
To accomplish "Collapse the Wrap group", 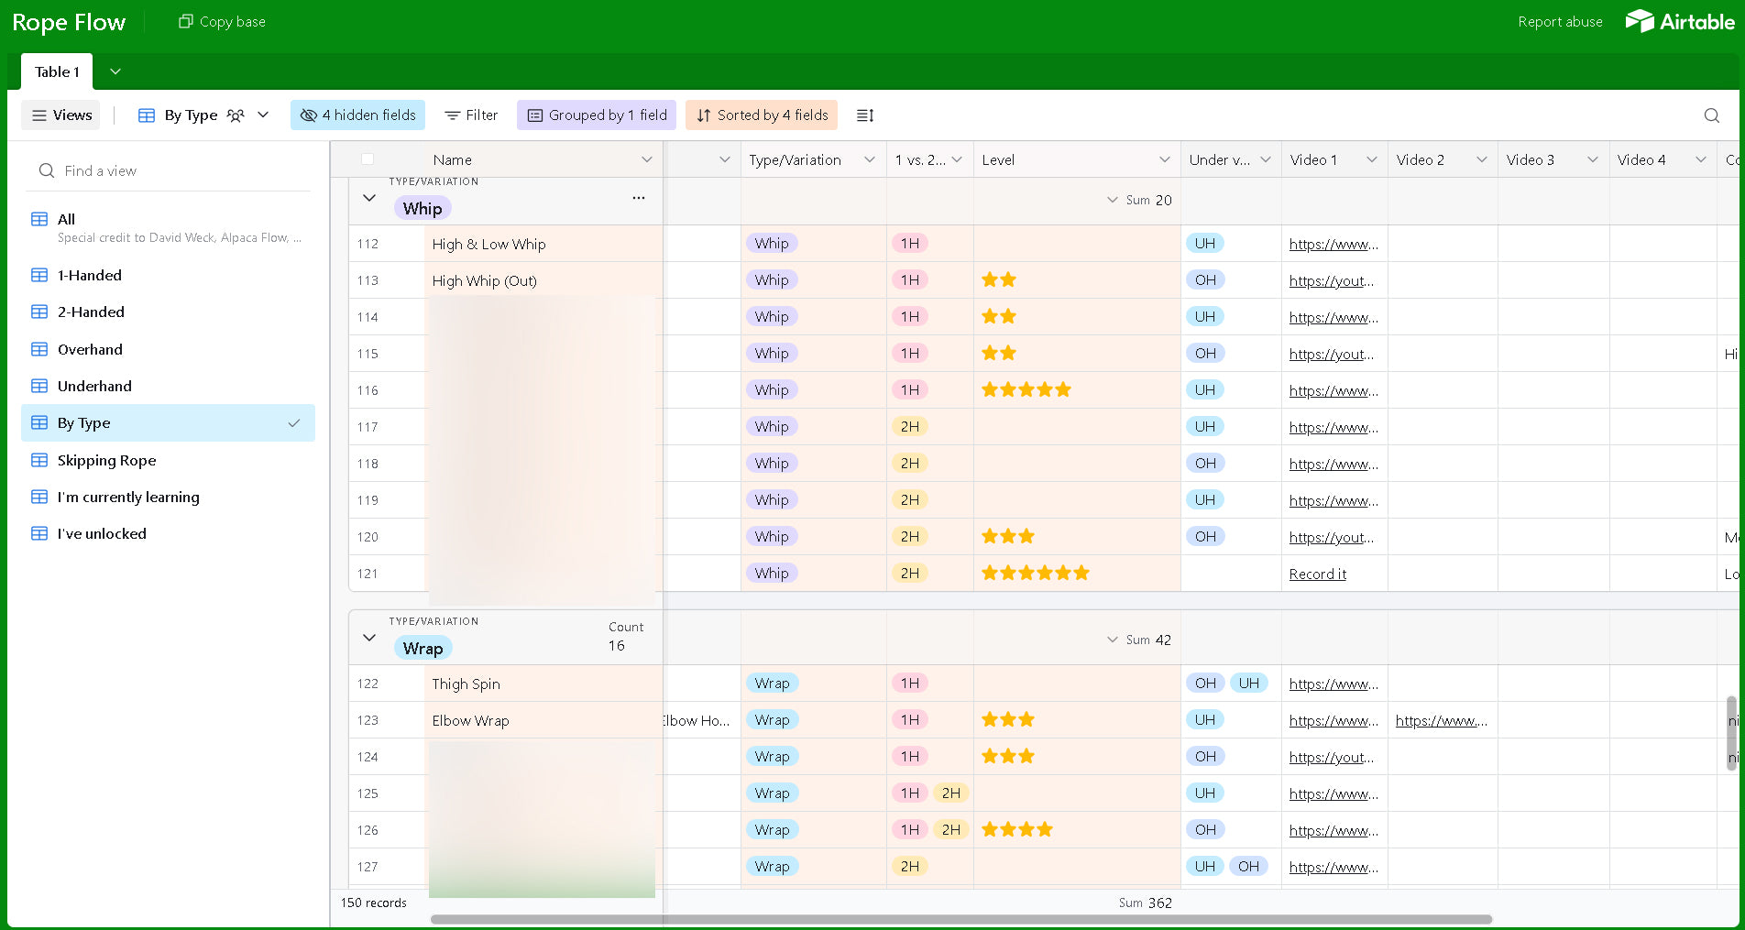I will click(x=369, y=638).
